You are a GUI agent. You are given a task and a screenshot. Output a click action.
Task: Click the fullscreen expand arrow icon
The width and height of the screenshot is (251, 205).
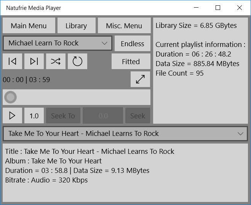(x=141, y=79)
